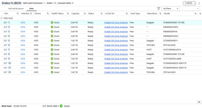Click TOSHIBA manufacturer in slot 6
Screen dimensions: 202x108
pos(150,45)
